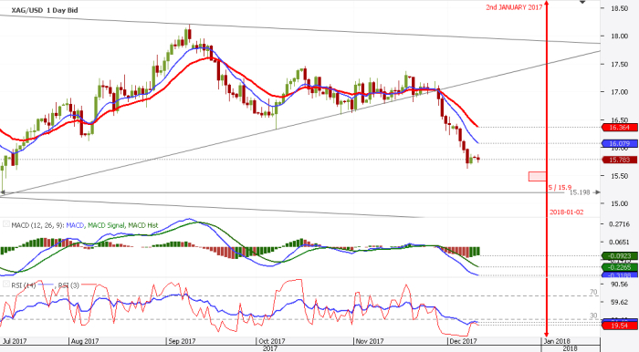This screenshot has width=639, height=352.
Task: Select the RSI (3) legend label
Action: tap(68, 285)
